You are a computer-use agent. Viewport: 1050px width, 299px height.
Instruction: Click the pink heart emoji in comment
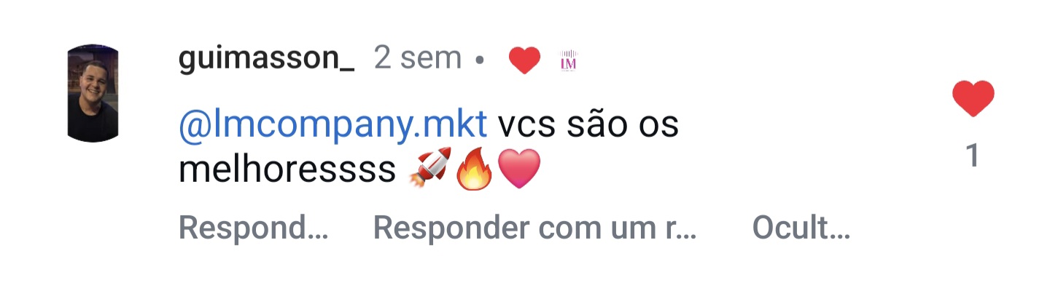point(518,169)
